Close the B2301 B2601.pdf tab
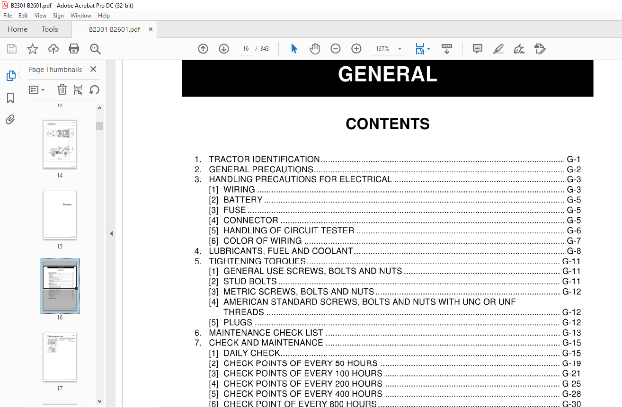 tap(151, 29)
